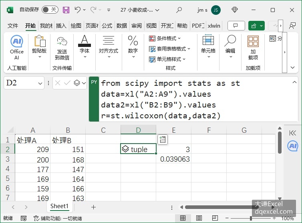
Task: Open the JS account profile avatar
Action: (x=216, y=10)
